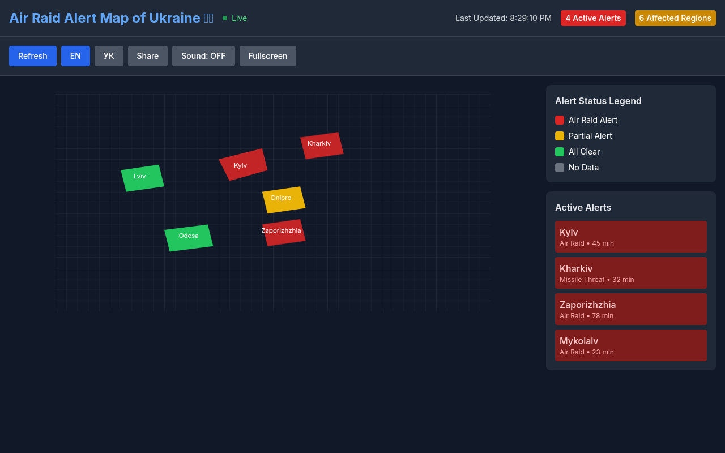This screenshot has width=725, height=453.
Task: Click yellow Partial Alert legend swatch
Action: coord(560,136)
